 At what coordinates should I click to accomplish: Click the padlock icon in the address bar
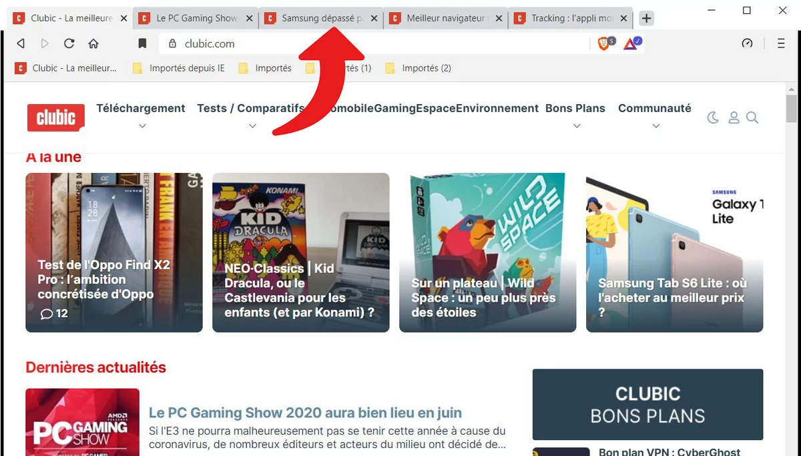point(173,43)
